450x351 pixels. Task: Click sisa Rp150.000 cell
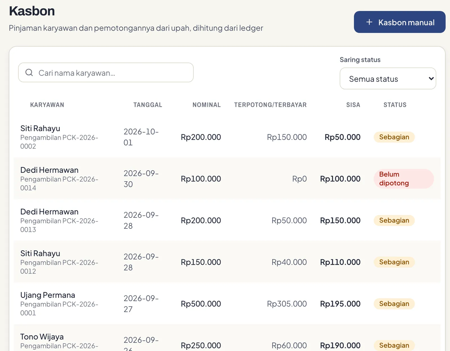click(340, 220)
